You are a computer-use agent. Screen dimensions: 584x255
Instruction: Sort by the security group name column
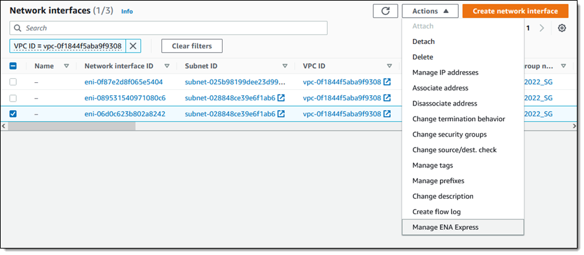[563, 66]
